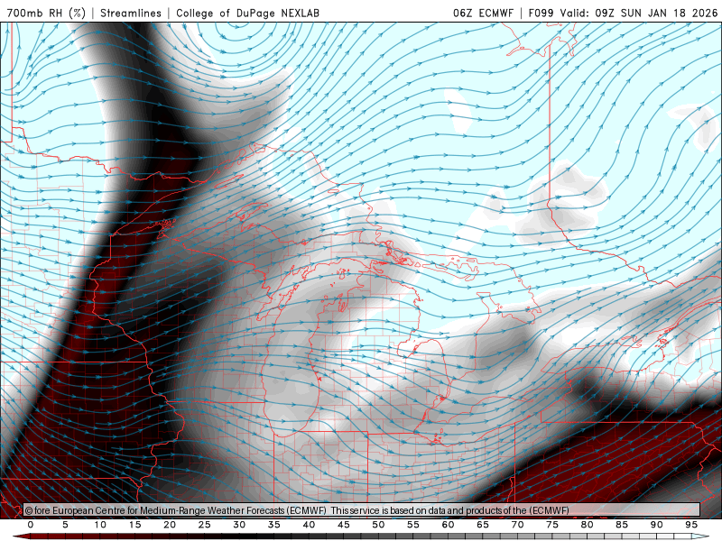The width and height of the screenshot is (722, 541).
Task: Click the "25" colorbar scale label
Action: (x=205, y=525)
